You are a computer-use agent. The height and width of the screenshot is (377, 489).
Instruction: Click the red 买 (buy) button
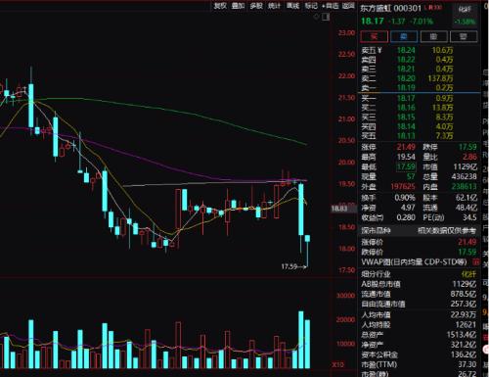tap(374, 36)
